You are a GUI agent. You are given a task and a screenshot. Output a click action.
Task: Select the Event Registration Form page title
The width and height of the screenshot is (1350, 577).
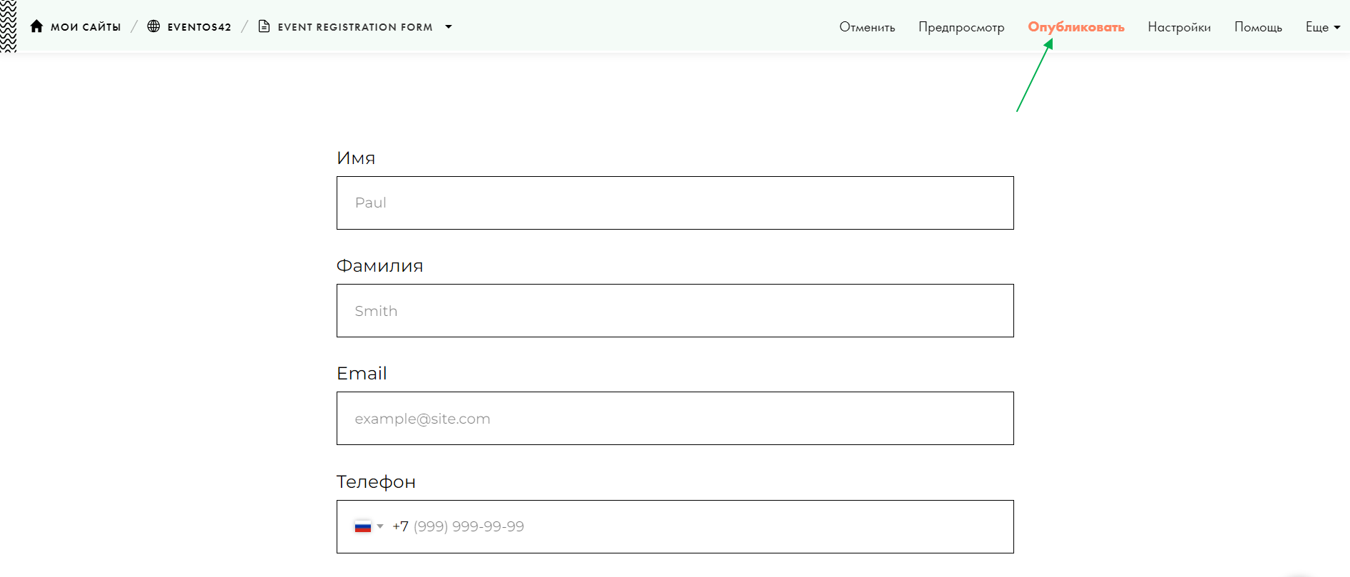354,27
